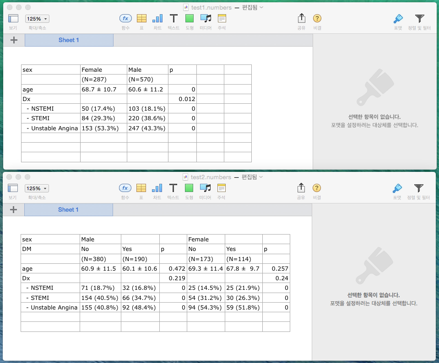Select Sheet 1 tab in test1 window
439x363 pixels.
pos(69,40)
